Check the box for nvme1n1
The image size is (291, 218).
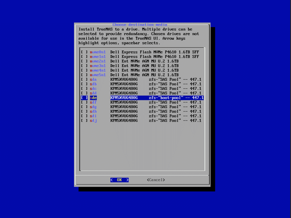pyautogui.click(x=84, y=57)
